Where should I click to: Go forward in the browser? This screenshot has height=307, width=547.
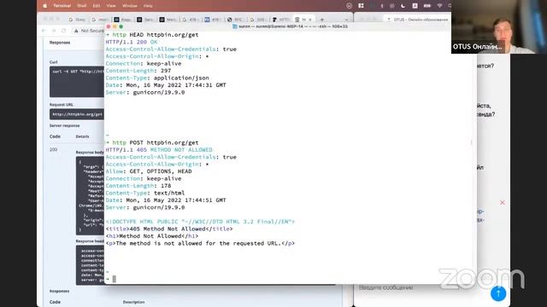tap(53, 31)
